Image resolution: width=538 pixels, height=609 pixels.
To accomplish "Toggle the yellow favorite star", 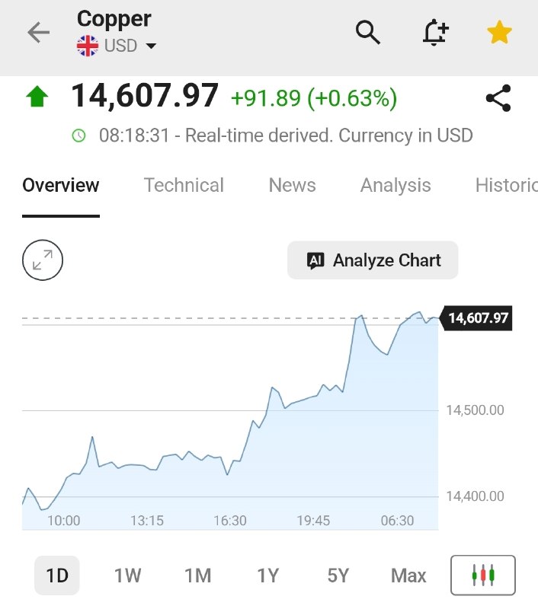I will pos(499,33).
